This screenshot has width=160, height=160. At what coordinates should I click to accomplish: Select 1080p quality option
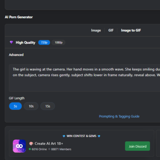59,42
